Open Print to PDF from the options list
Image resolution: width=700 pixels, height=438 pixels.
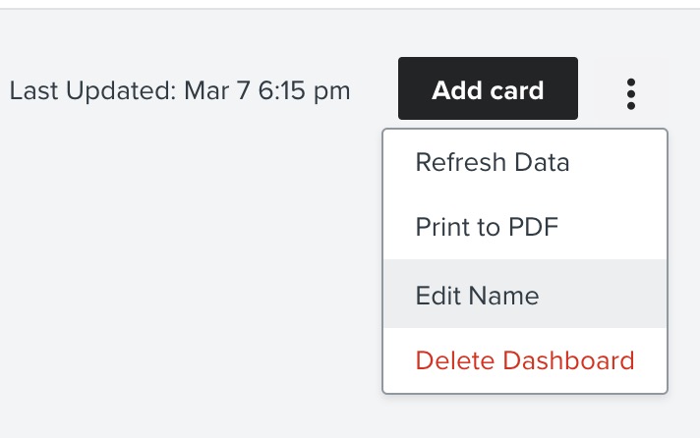[x=487, y=228]
